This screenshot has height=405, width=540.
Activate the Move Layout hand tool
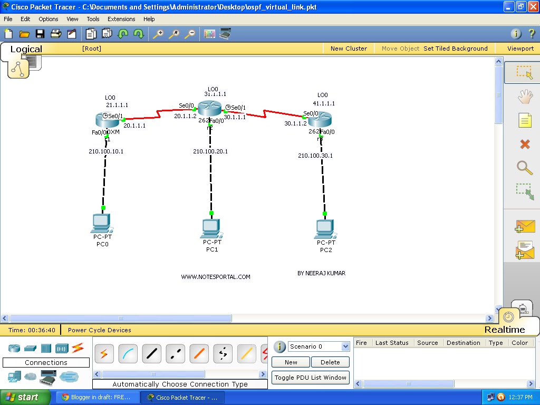pyautogui.click(x=525, y=97)
